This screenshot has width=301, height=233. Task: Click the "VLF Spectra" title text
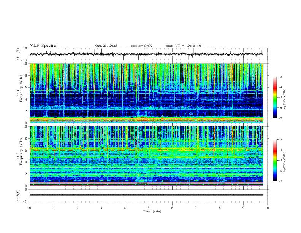tap(43, 46)
